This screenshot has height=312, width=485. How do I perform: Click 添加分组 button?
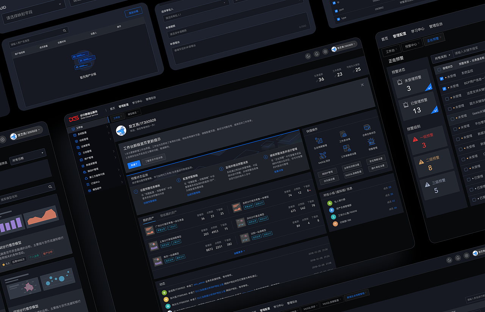pyautogui.click(x=133, y=12)
